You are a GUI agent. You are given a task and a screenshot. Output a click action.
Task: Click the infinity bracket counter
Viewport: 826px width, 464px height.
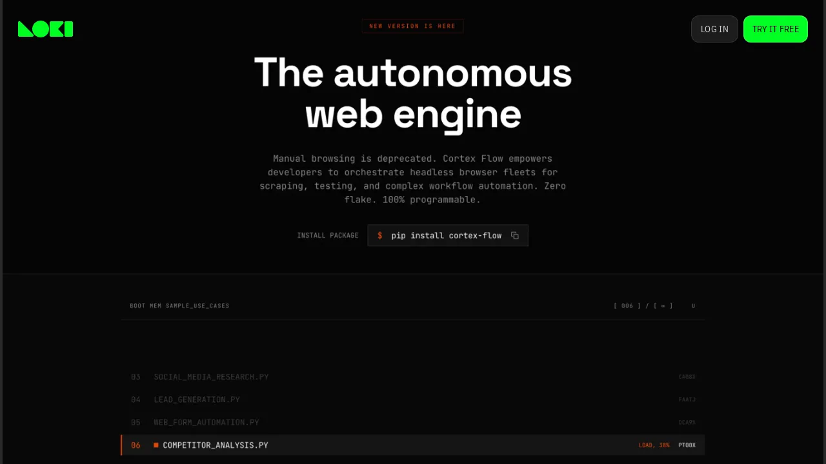663,306
